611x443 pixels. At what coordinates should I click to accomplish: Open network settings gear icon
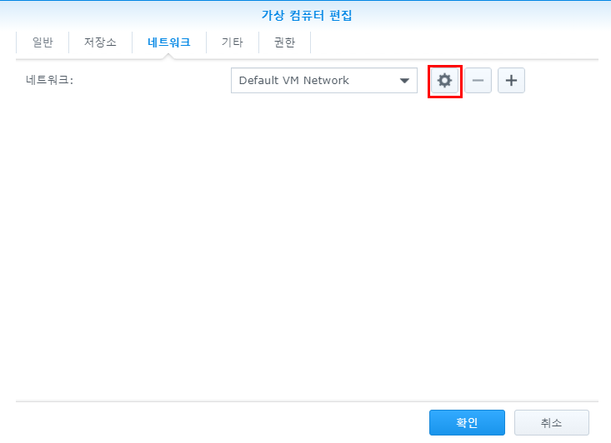[444, 81]
